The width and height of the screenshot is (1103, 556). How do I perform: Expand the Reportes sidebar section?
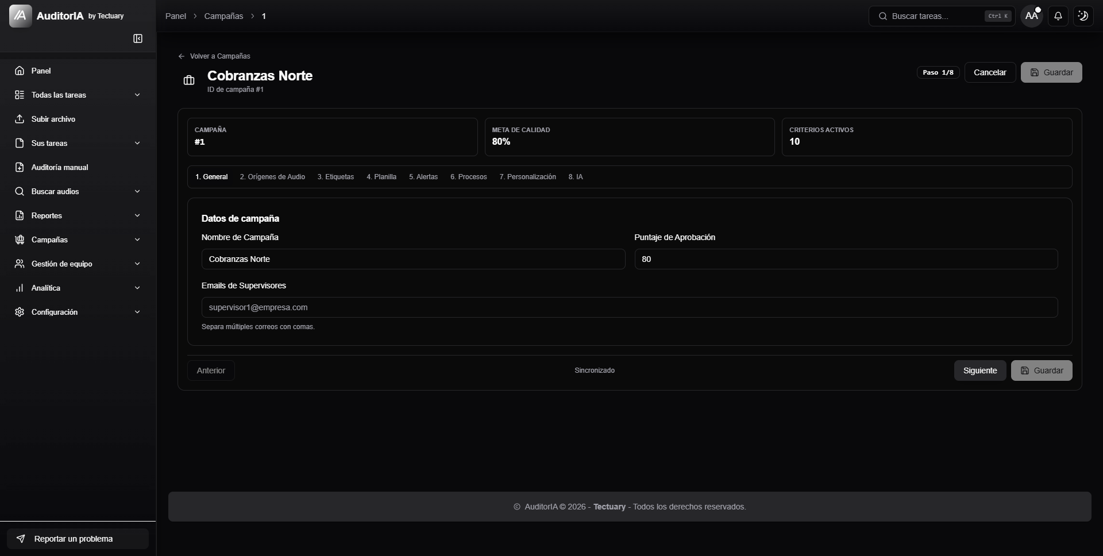(78, 215)
